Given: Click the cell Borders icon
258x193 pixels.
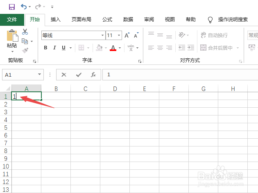Looking at the screenshot, I should tap(81, 48).
